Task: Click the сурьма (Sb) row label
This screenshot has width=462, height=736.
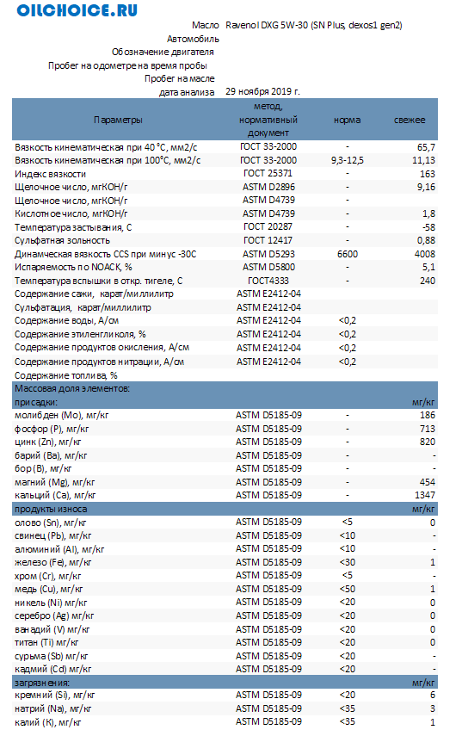Action: pyautogui.click(x=51, y=657)
